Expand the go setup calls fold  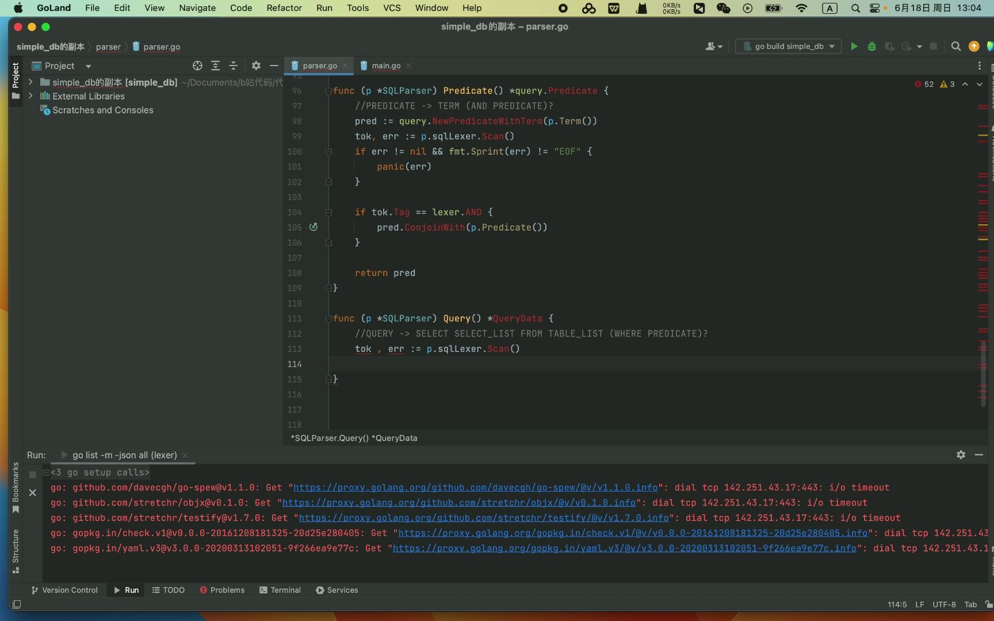pos(46,472)
